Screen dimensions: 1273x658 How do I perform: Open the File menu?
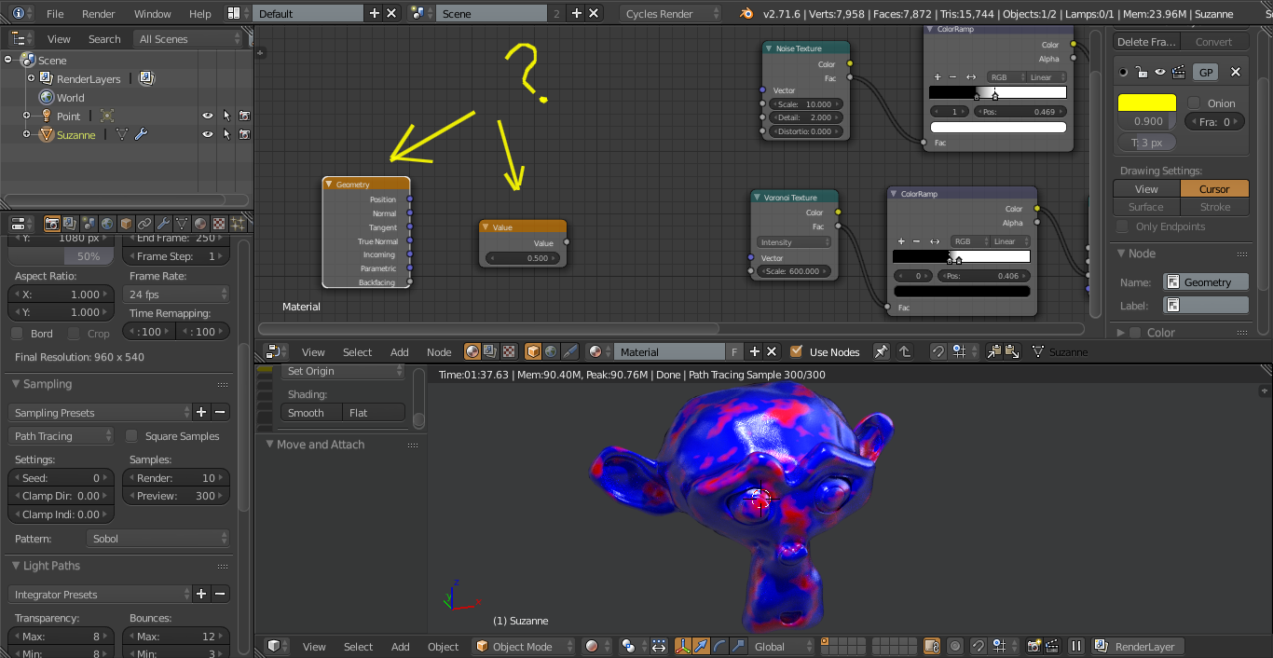pyautogui.click(x=55, y=14)
